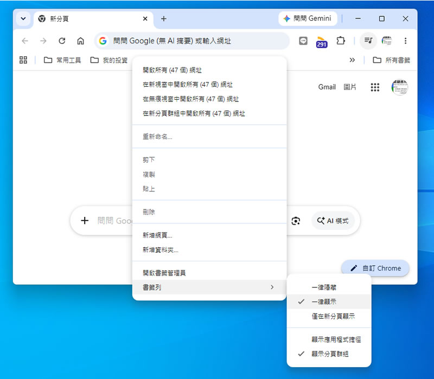Focus the address bar input
This screenshot has width=434, height=379.
(192, 41)
